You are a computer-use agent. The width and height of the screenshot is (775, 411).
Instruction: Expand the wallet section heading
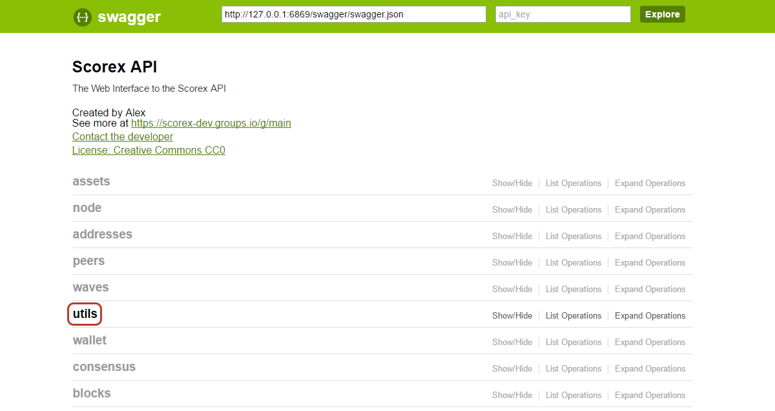(x=90, y=340)
